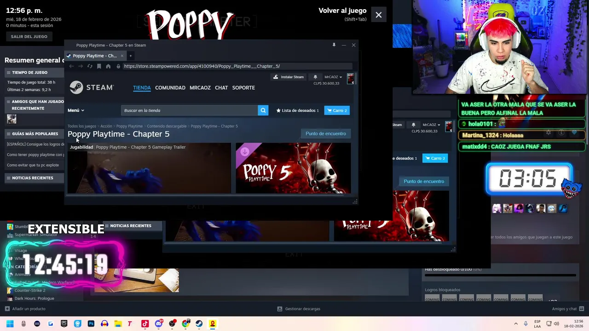Click Contenido descargable breadcrumb
The height and width of the screenshot is (331, 589).
coord(167,126)
